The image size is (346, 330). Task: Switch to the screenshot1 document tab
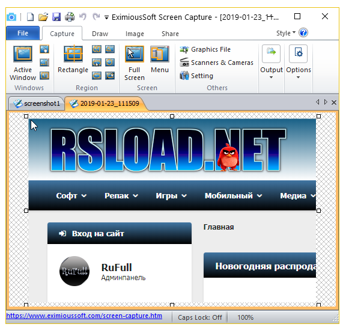point(37,103)
